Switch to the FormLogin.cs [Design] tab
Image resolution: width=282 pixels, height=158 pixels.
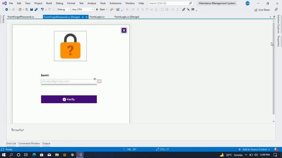(x=127, y=17)
